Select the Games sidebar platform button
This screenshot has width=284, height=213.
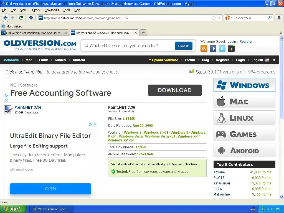(x=244, y=134)
